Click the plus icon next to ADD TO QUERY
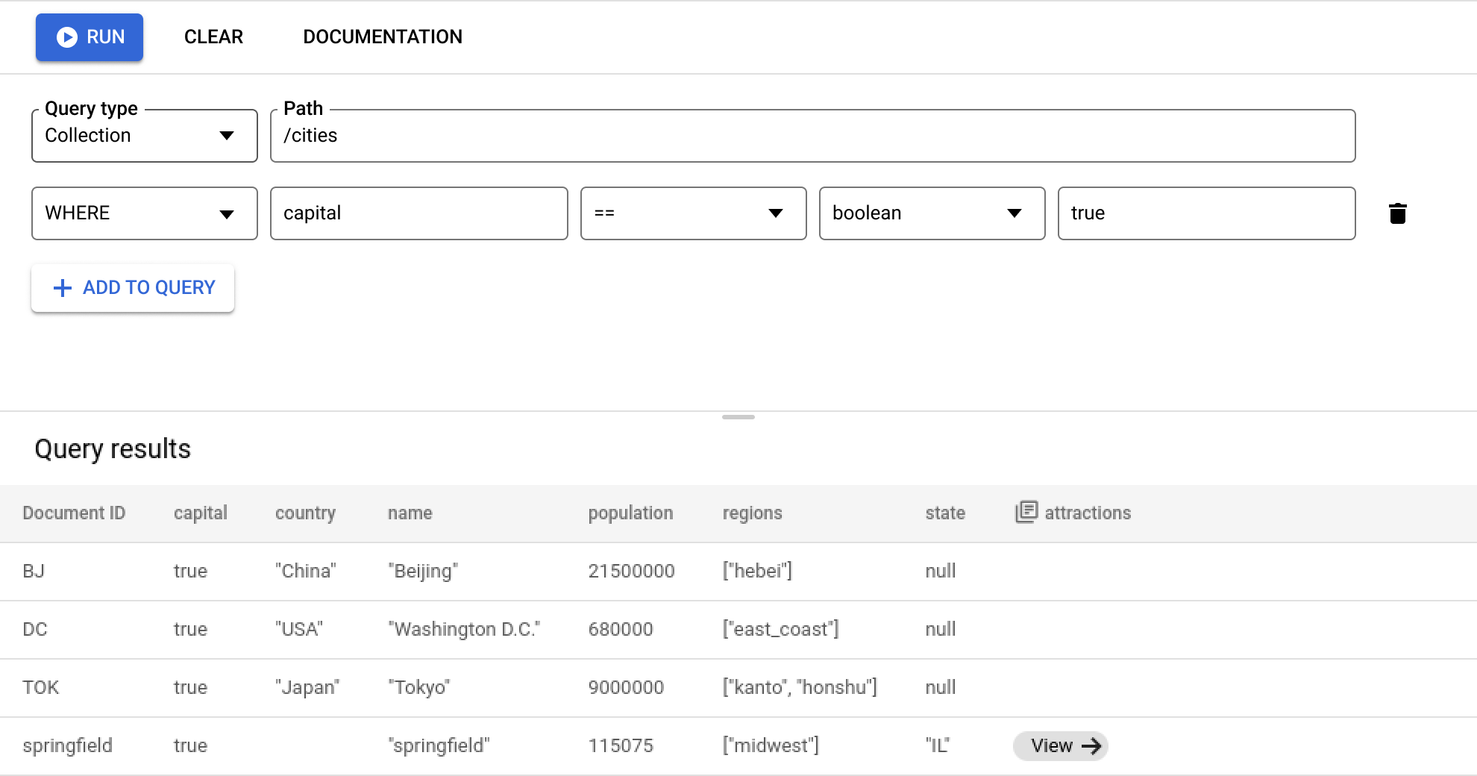 click(x=61, y=288)
